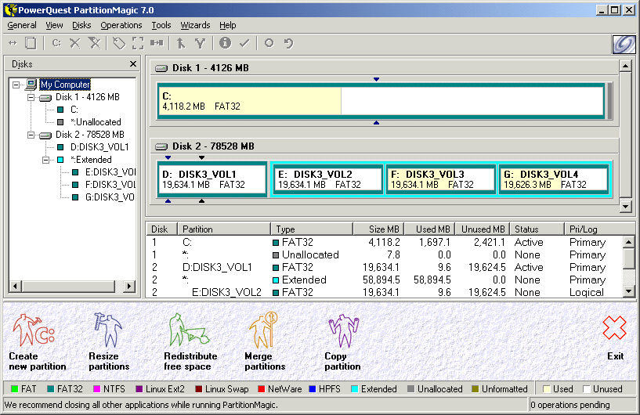
Task: Click the Check partition checkmark toolbar icon
Action: (244, 43)
